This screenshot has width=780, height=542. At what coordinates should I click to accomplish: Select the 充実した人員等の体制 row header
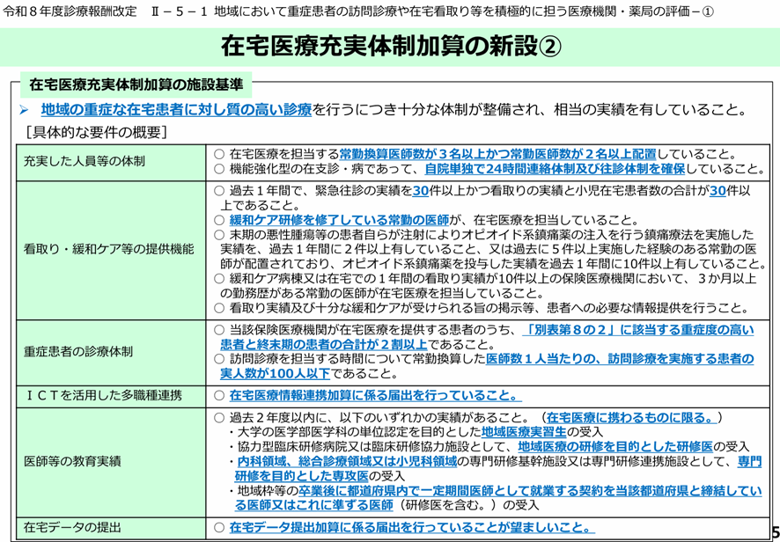(x=85, y=162)
